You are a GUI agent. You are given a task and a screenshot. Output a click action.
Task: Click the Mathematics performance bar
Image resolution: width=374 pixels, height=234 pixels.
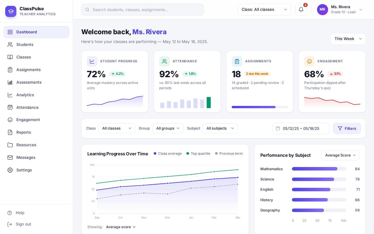click(x=319, y=169)
